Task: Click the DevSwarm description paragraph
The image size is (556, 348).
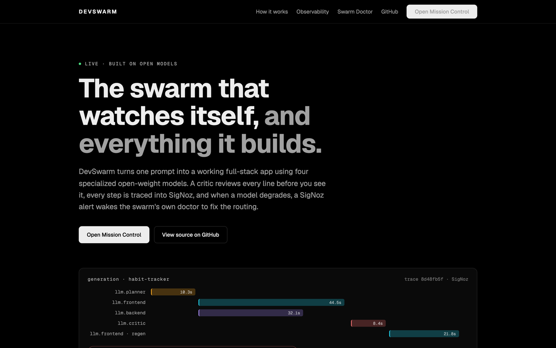Action: tap(202, 189)
